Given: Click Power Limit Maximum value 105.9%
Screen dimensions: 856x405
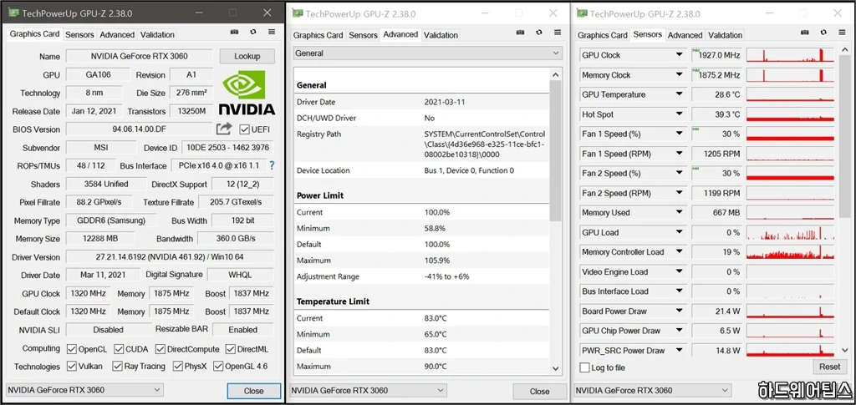Looking at the screenshot, I should coord(437,260).
